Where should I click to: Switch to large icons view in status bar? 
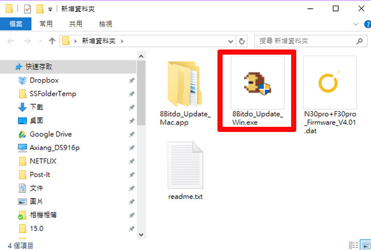coord(364,245)
